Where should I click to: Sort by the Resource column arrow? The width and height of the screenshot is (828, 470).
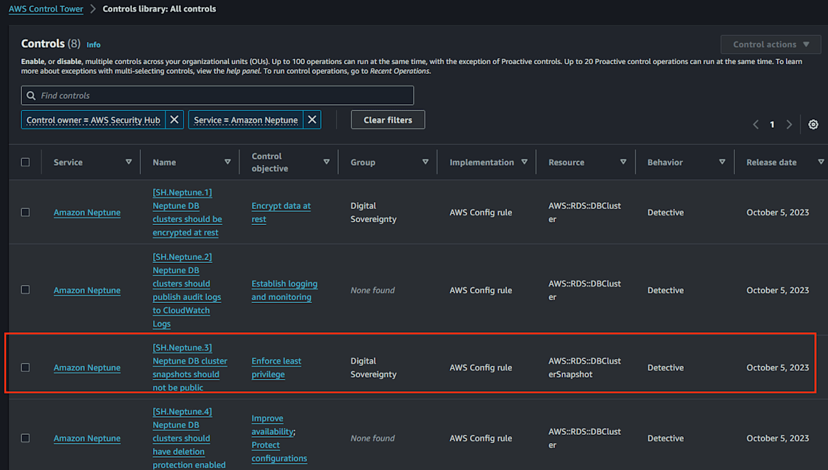coord(623,162)
